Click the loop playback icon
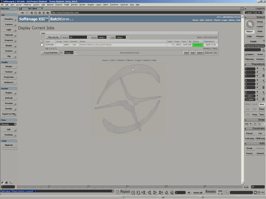Viewport: 266px width, 199px height. pos(167,192)
